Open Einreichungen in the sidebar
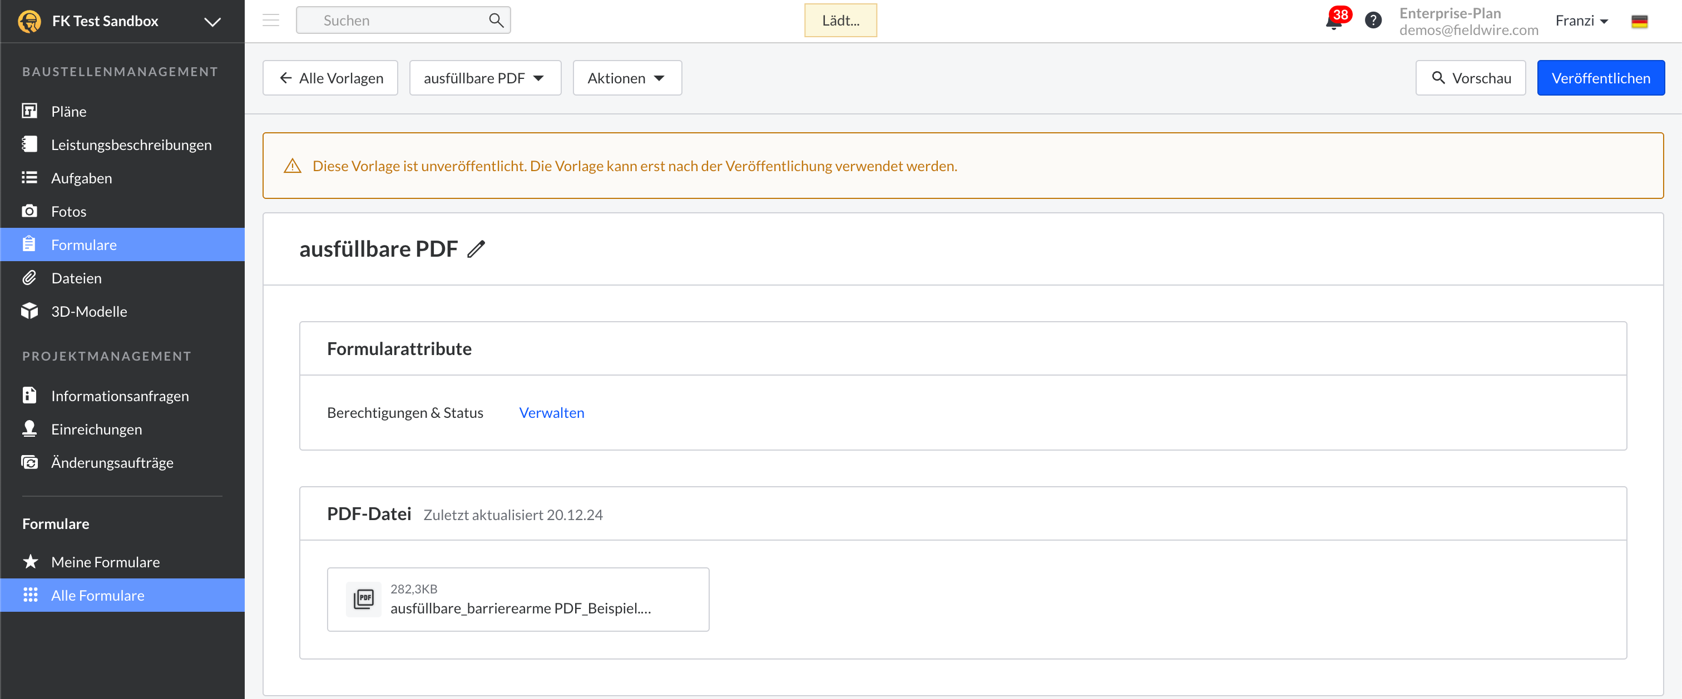The width and height of the screenshot is (1682, 699). 123,428
